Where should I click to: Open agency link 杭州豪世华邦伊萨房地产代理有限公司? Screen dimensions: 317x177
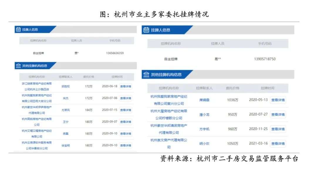pyautogui.click(x=37, y=110)
